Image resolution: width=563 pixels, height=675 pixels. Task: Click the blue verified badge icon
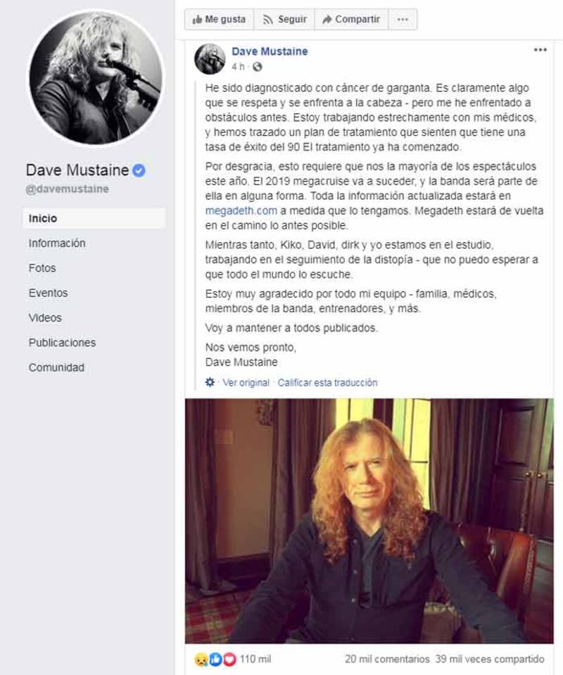[139, 170]
